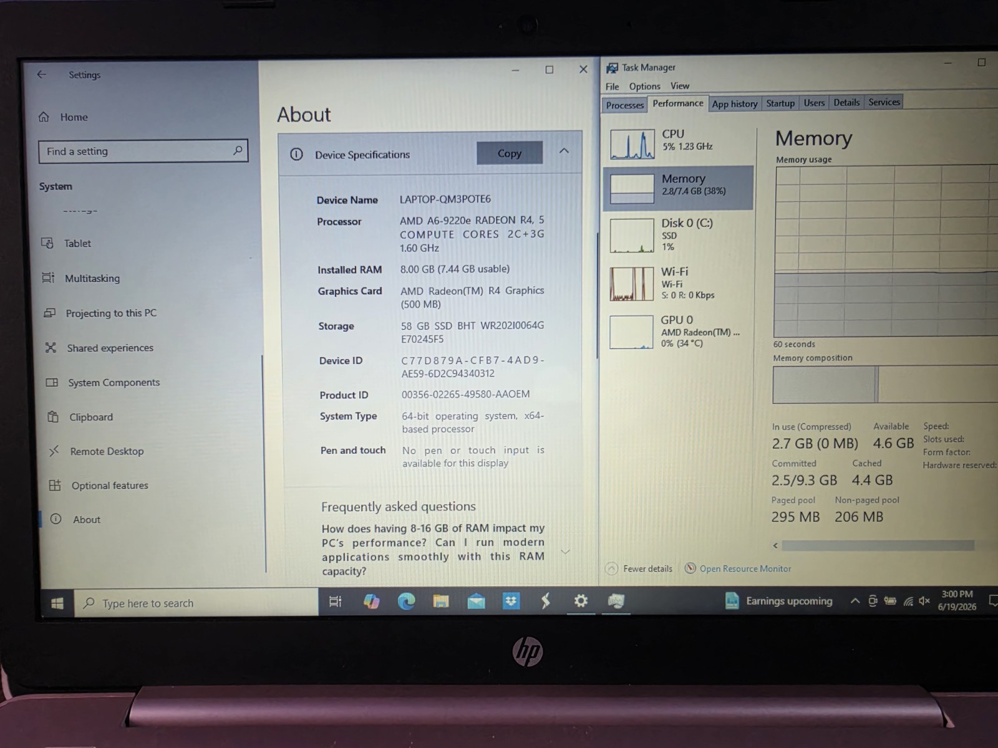Open Resource Monitor link
This screenshot has height=748, width=998.
[745, 568]
